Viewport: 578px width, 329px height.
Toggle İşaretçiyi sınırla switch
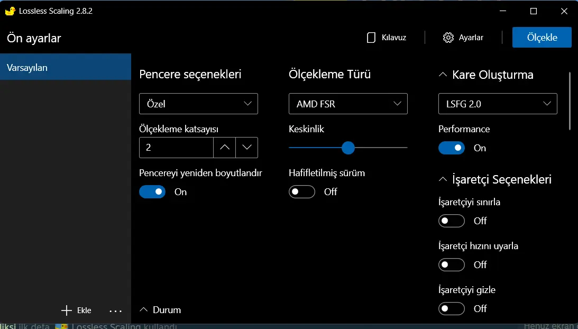452,221
